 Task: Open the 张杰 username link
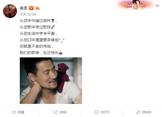click(x=23, y=8)
